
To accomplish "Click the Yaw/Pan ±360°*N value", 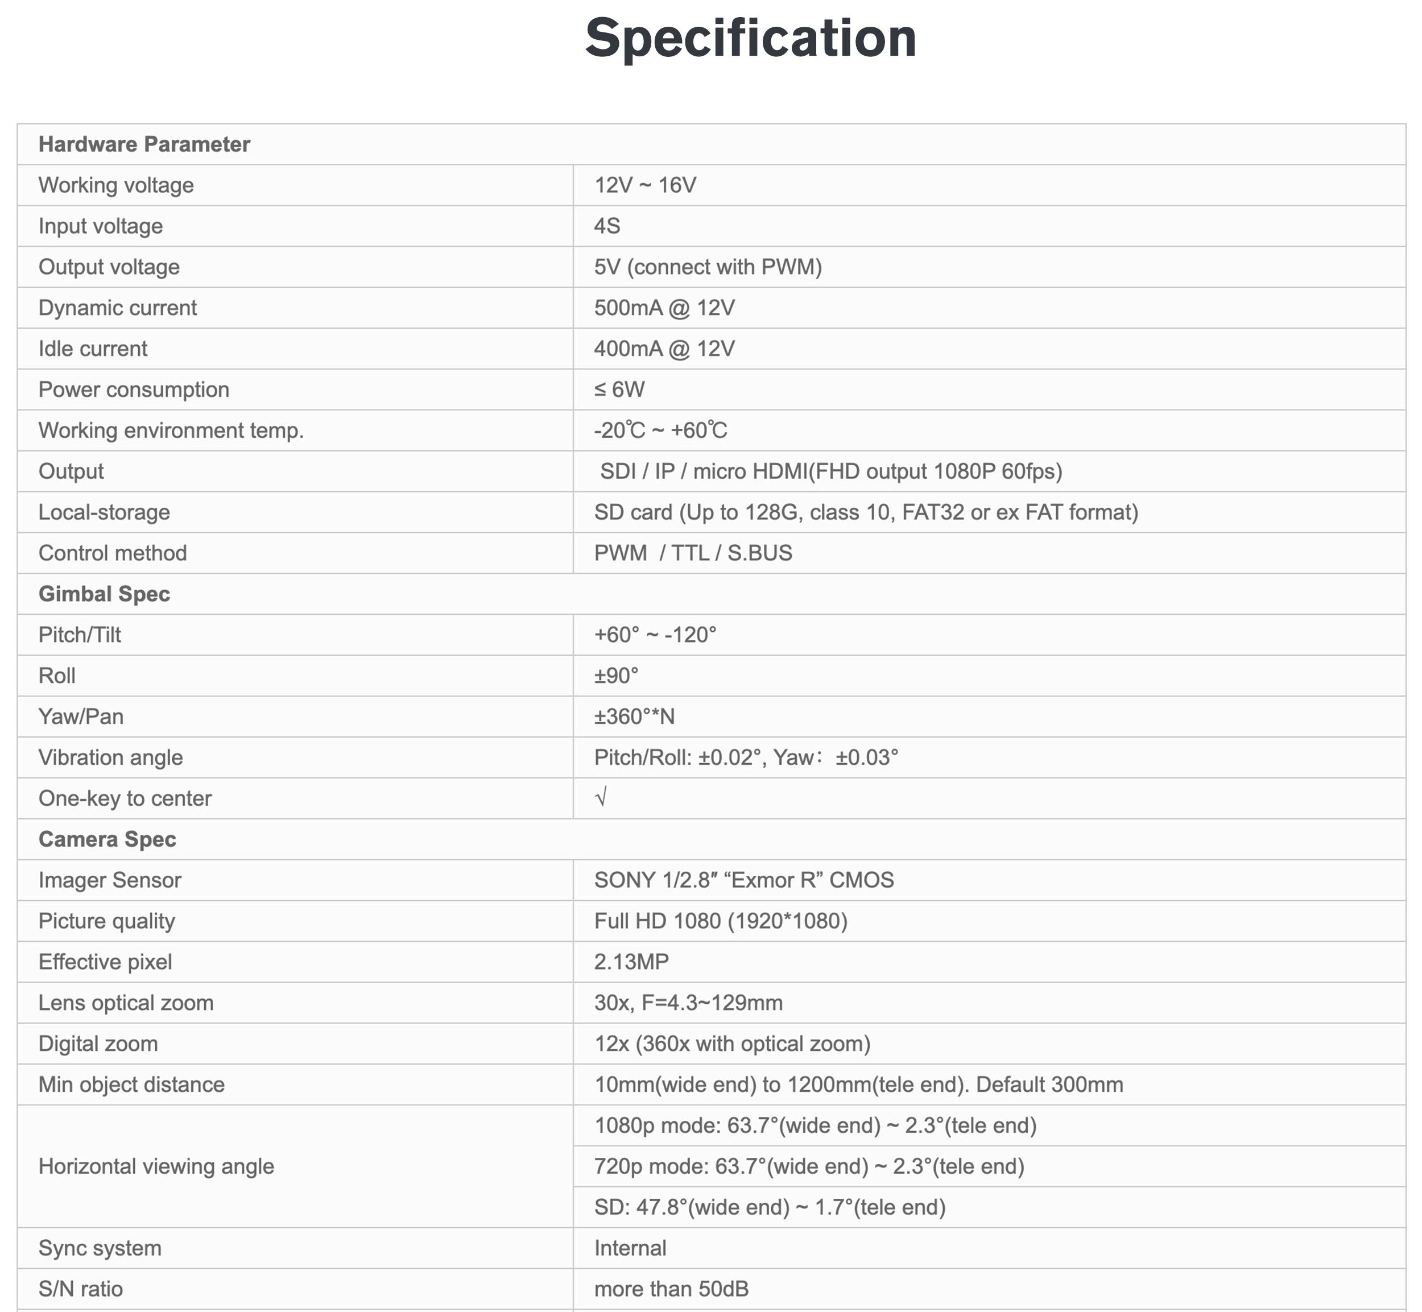I will [x=634, y=717].
